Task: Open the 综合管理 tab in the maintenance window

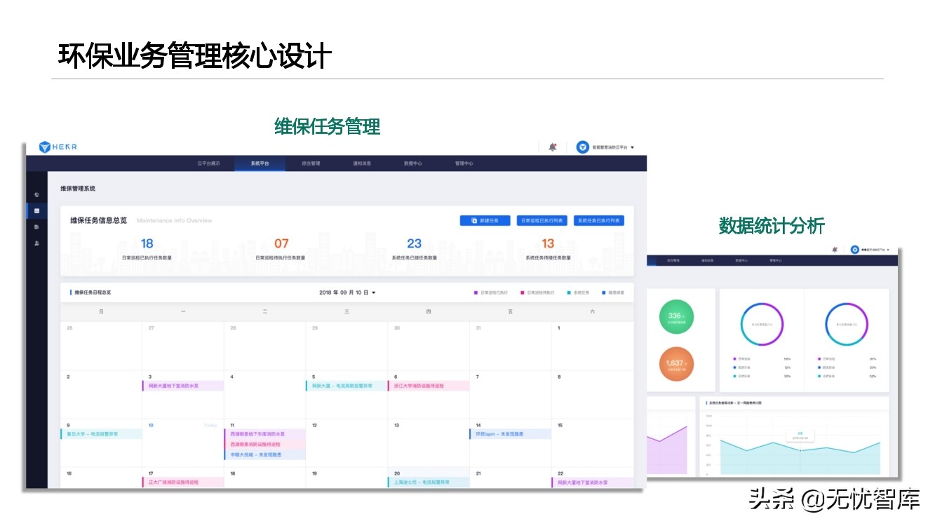Action: point(311,163)
